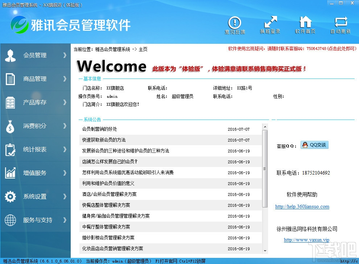
Task: Click the 统计报表 clipboard icon
Action: (x=10, y=150)
